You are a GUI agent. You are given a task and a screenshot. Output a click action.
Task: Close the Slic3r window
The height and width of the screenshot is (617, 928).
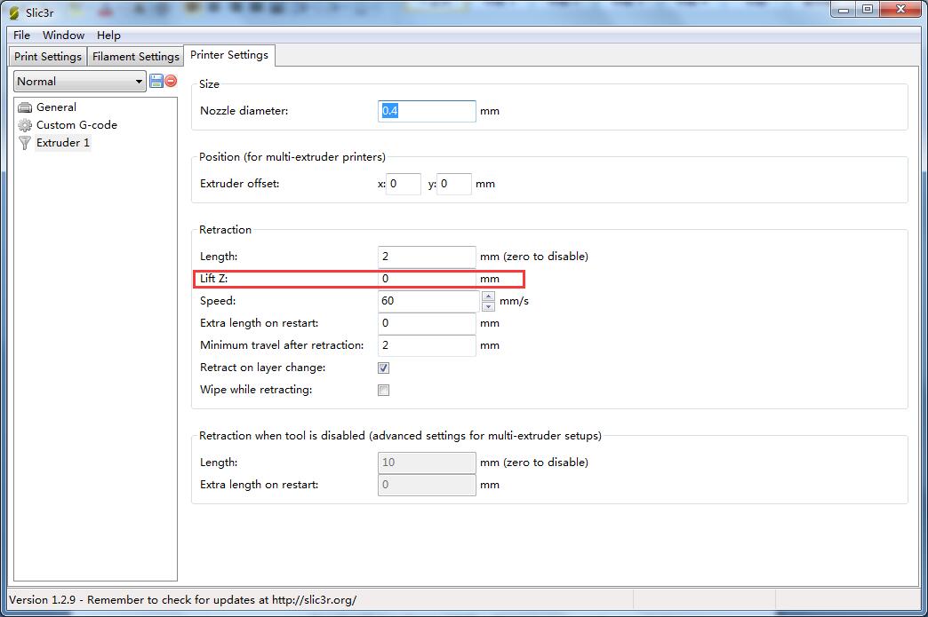[x=901, y=10]
